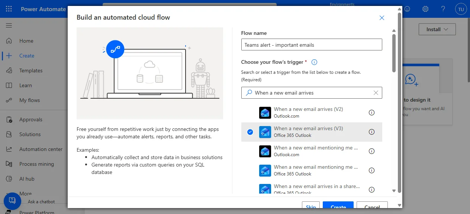Open the Help question mark icon
The width and height of the screenshot is (470, 214).
click(x=443, y=9)
